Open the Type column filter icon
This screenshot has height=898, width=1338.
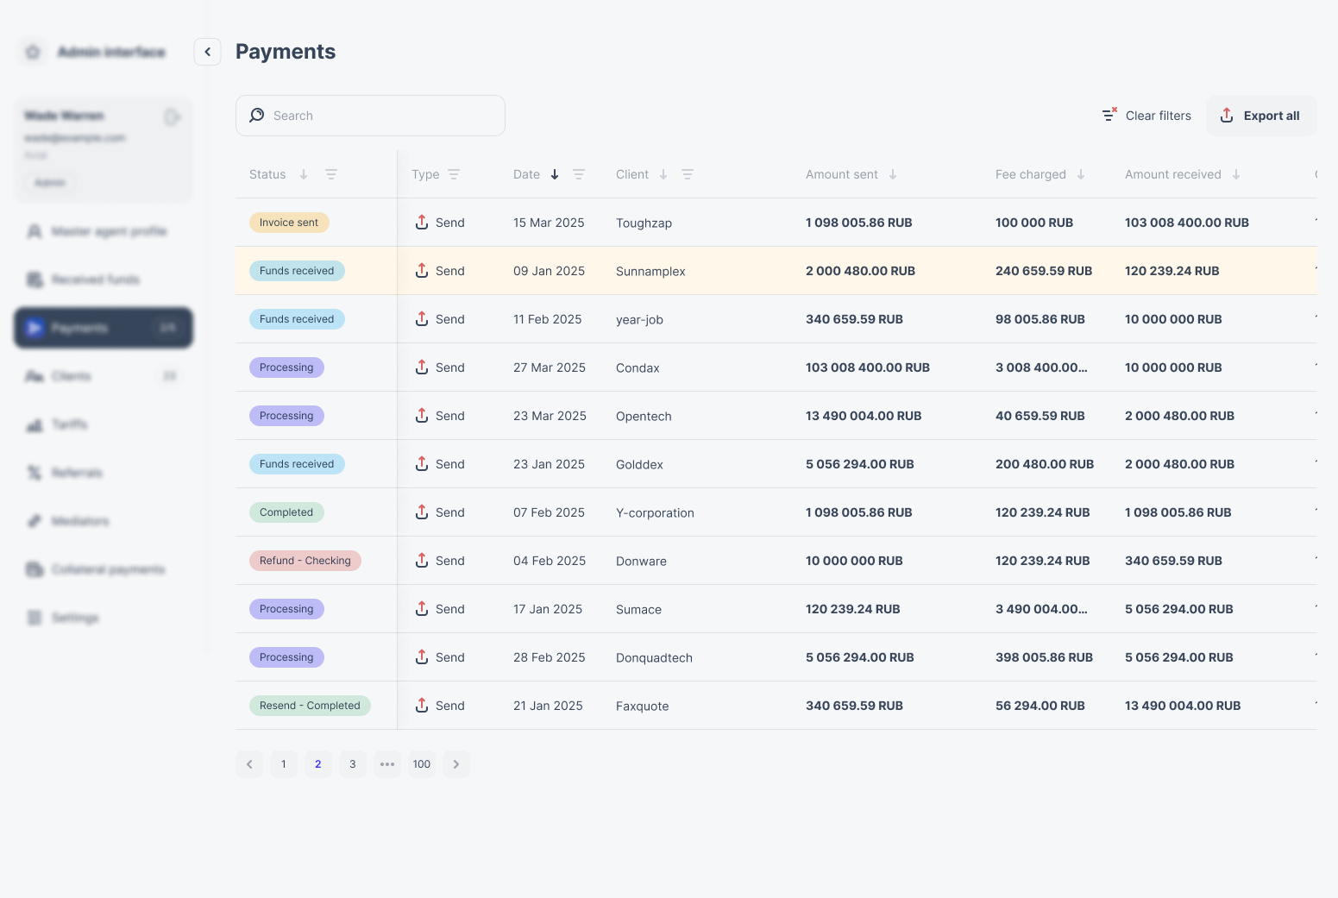pos(454,174)
